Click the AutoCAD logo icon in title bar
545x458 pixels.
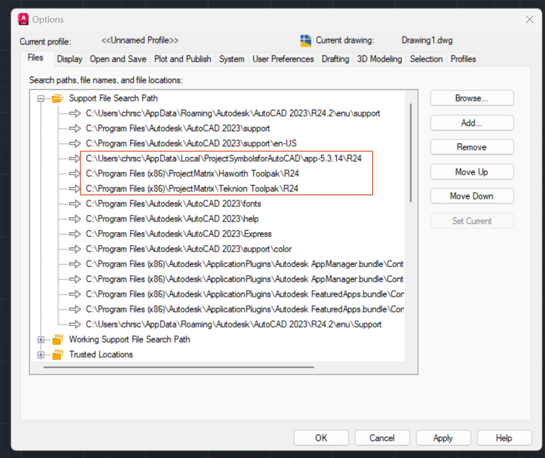(x=23, y=19)
